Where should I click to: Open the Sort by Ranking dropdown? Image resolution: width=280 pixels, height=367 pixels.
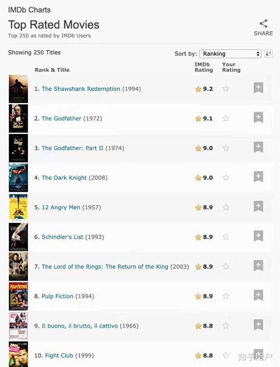(230, 53)
